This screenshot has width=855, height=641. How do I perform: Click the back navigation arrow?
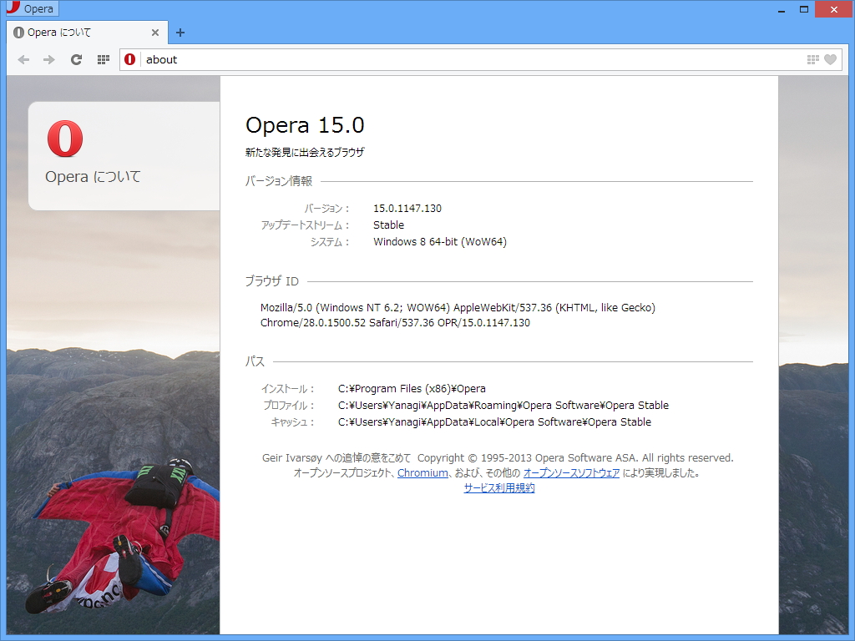23,59
